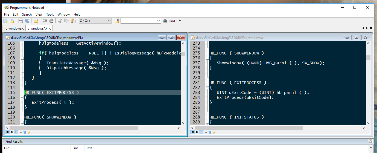377x153 pixels.
Task: Toggle line endings pilcrow in right pane
Action: 210,132
